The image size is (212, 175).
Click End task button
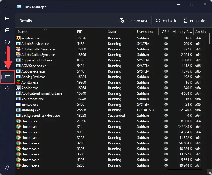point(166,21)
